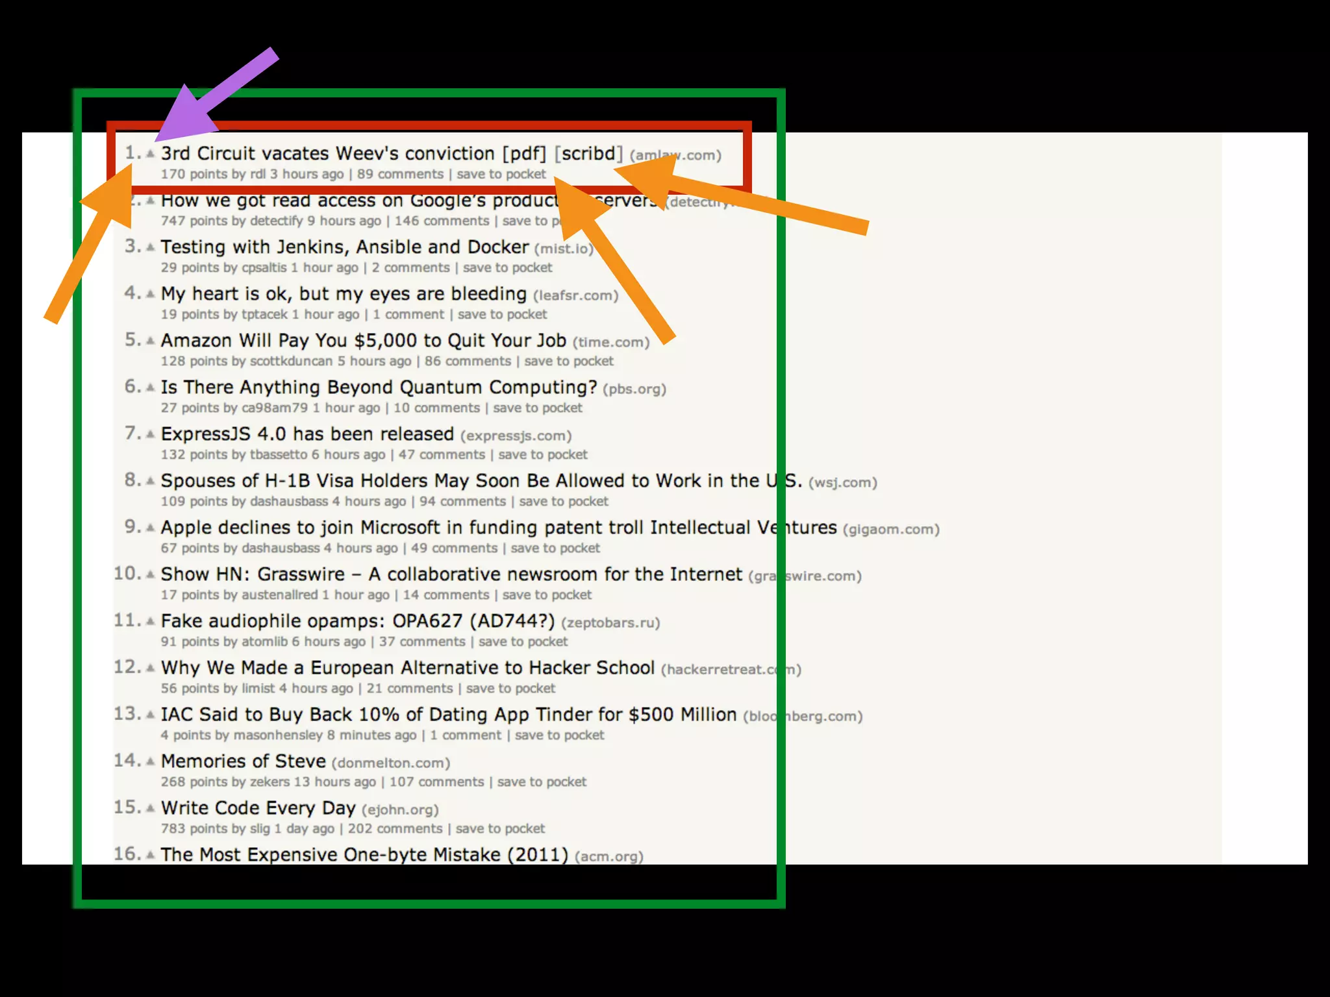
Task: Open '3rd Circuit vacates Weev's conviction' link
Action: click(327, 154)
